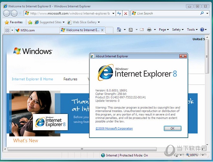Click the Internet Explorer 8 logo badge on banner
213x162 pixels.
(x=50, y=122)
